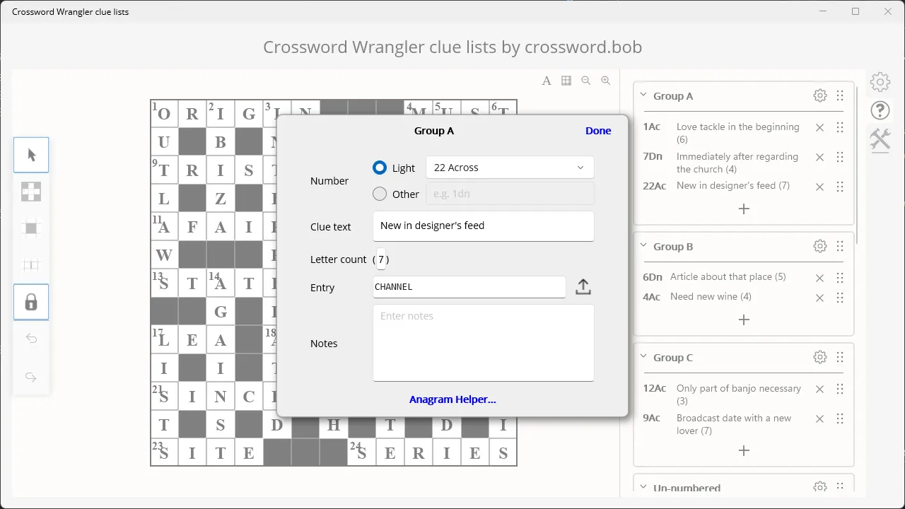Grab the 9Ac clue drag handle
The height and width of the screenshot is (509, 905).
click(840, 419)
